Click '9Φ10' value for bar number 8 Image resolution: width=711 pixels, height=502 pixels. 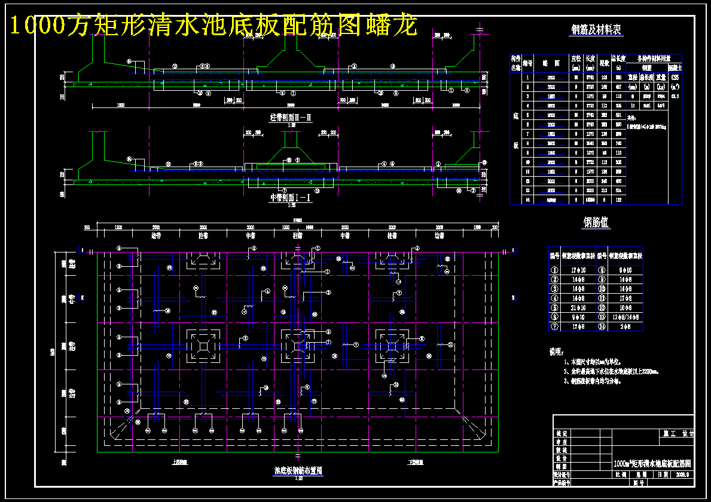(x=625, y=270)
